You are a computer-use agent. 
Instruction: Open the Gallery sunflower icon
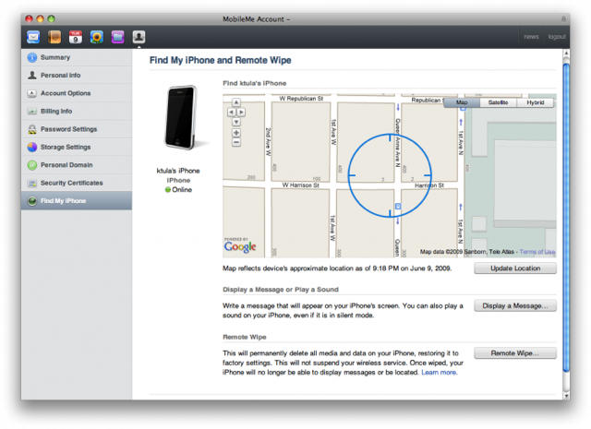[97, 37]
